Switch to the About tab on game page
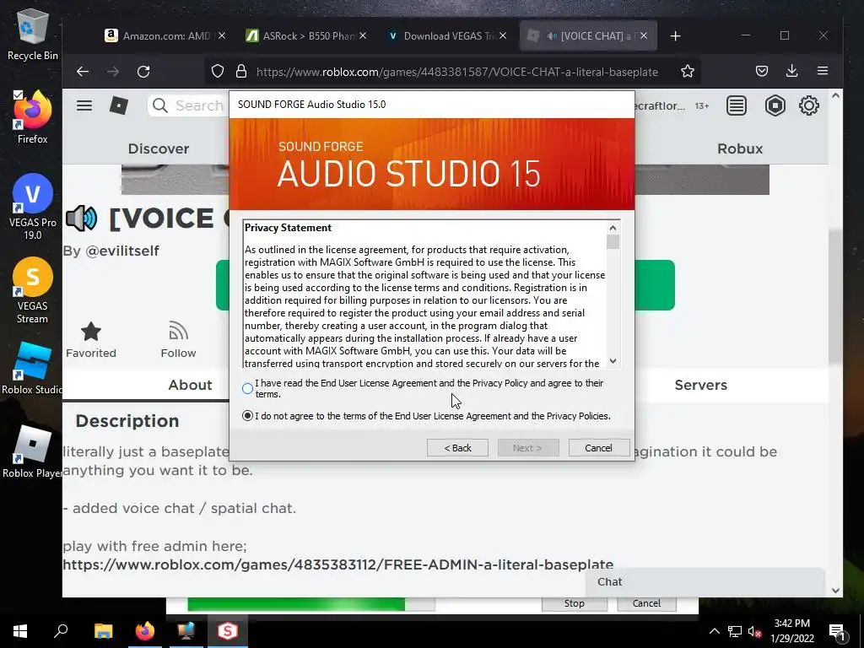 click(x=190, y=385)
